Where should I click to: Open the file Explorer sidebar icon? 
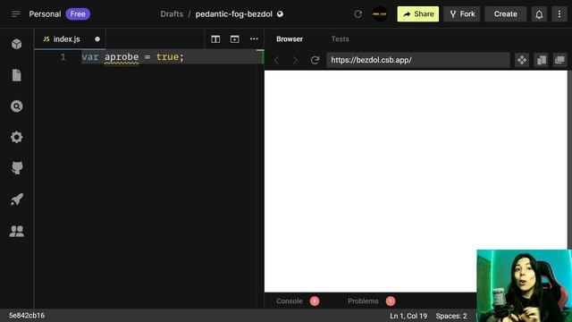pyautogui.click(x=16, y=75)
